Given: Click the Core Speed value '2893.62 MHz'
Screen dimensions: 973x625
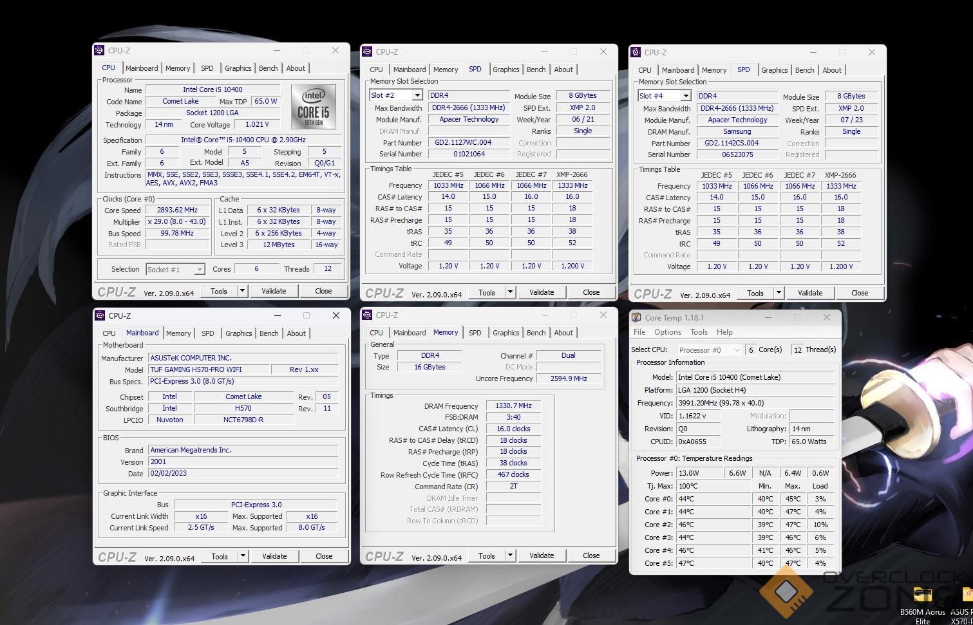Looking at the screenshot, I should coord(178,210).
